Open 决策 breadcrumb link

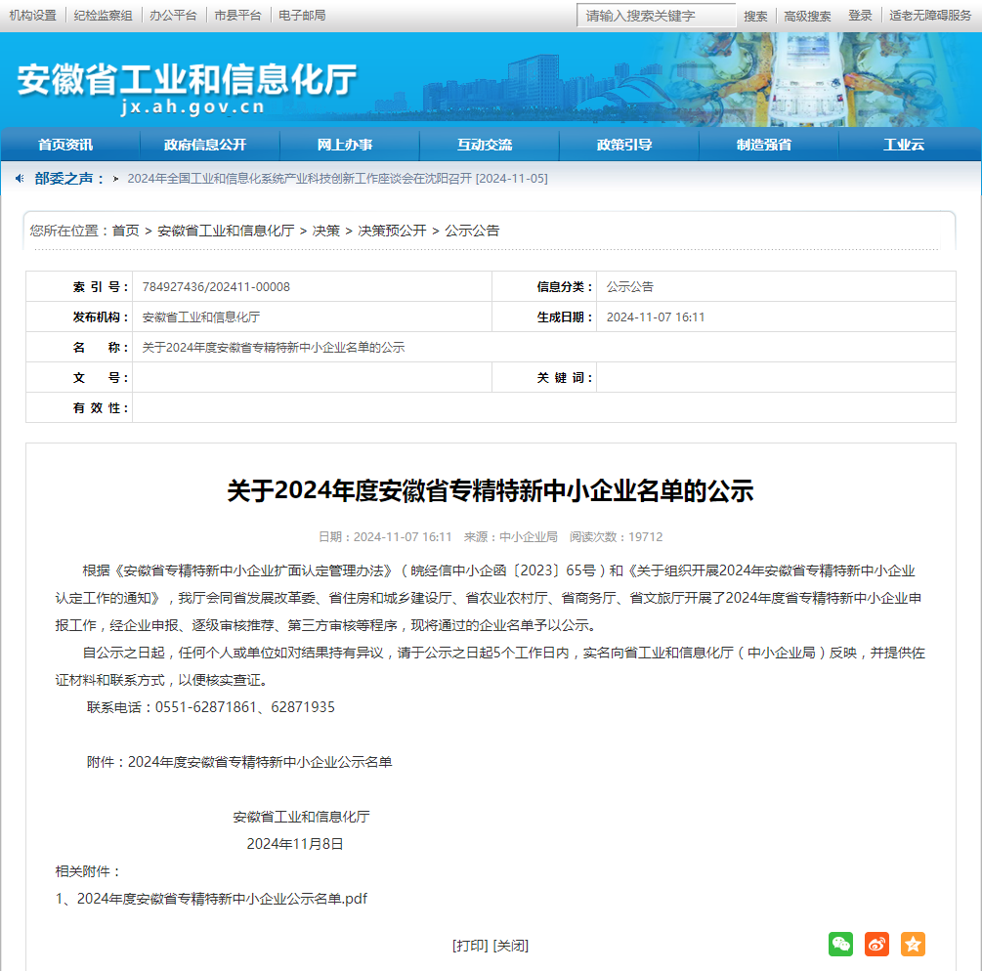[x=326, y=231]
